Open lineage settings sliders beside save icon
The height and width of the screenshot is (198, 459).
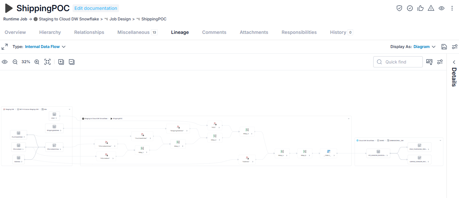(455, 47)
